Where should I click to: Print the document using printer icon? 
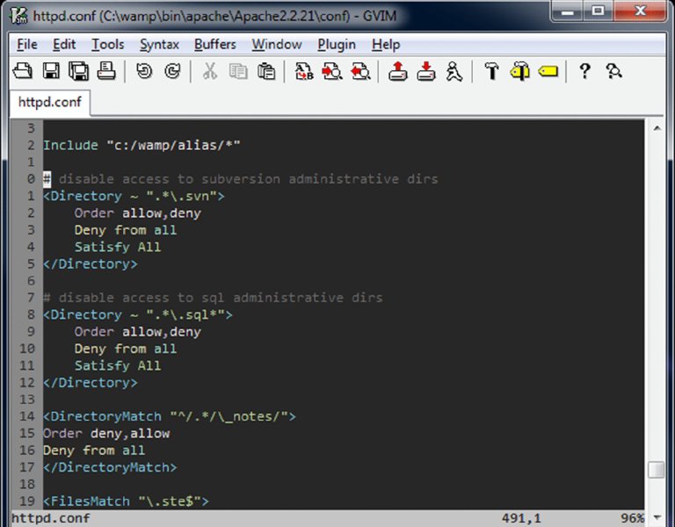[105, 72]
